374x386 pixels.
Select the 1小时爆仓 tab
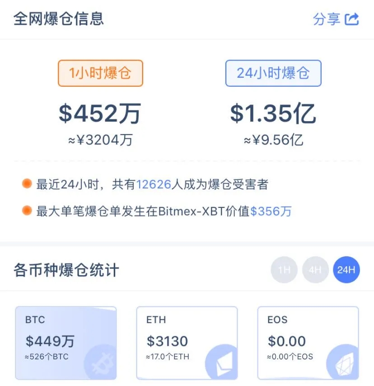100,73
